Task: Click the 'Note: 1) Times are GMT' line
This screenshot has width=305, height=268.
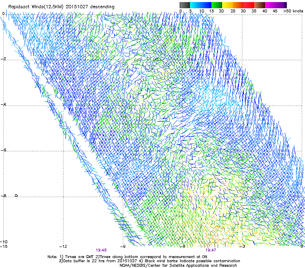Action: pyautogui.click(x=127, y=257)
